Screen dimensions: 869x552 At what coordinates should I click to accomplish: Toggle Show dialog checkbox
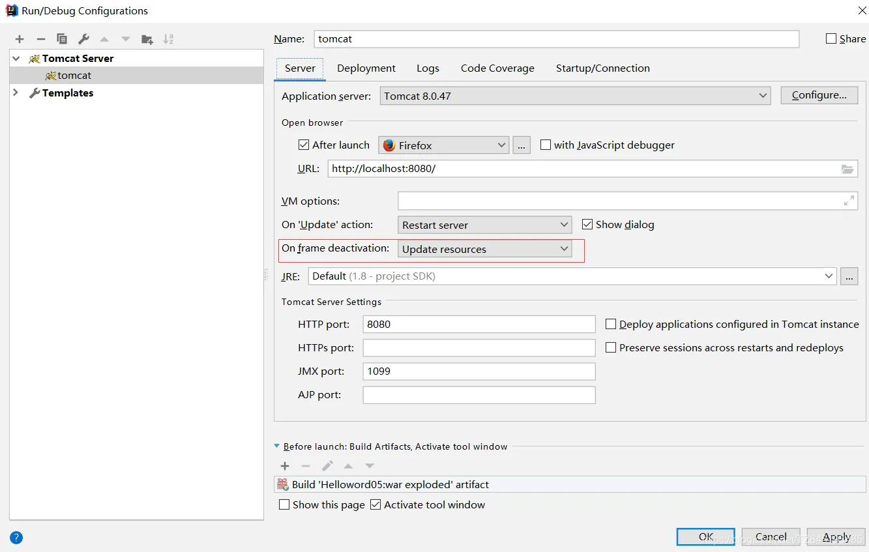tap(587, 224)
